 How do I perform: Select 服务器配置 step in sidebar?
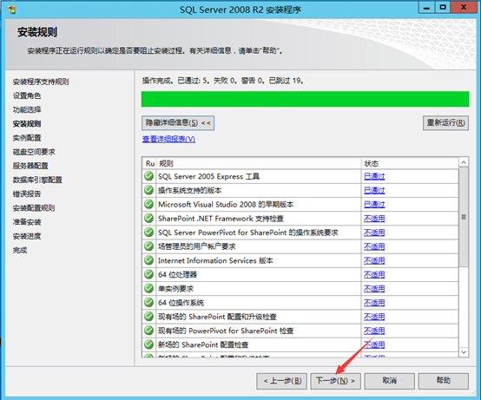tap(30, 166)
